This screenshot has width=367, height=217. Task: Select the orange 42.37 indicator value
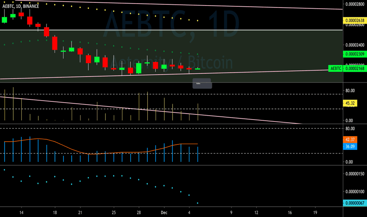[x=350, y=140]
